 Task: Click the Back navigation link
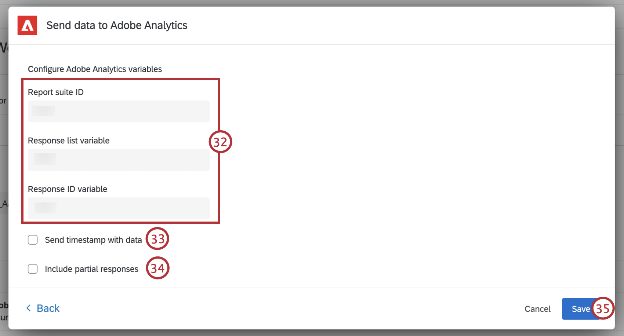tap(48, 308)
